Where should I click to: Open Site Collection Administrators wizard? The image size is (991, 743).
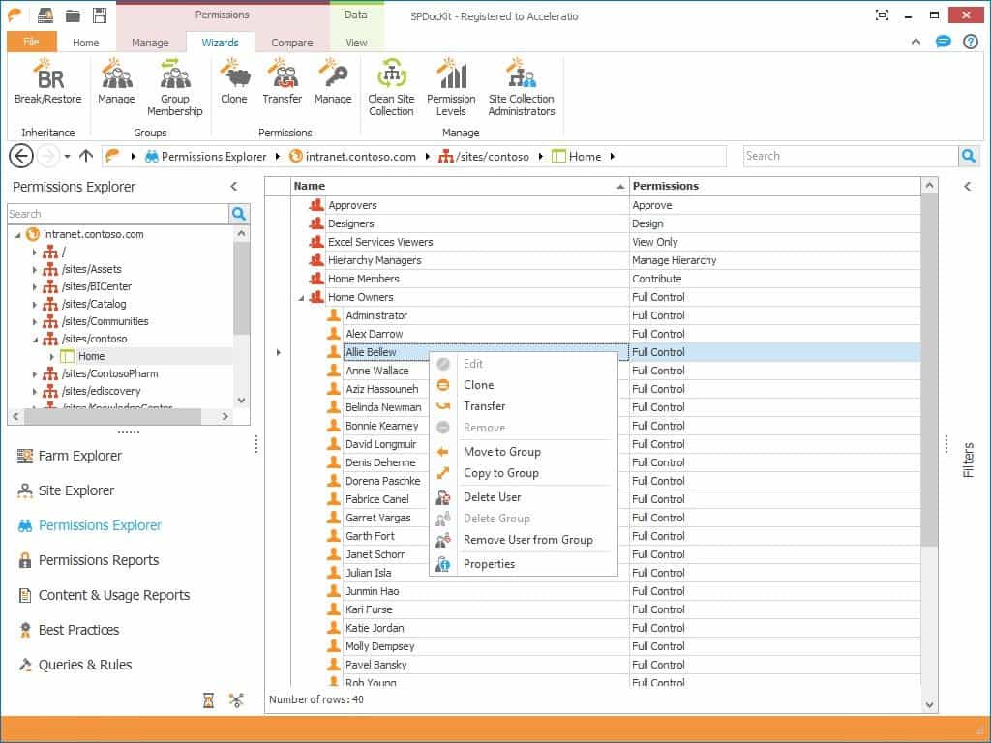pos(522,87)
